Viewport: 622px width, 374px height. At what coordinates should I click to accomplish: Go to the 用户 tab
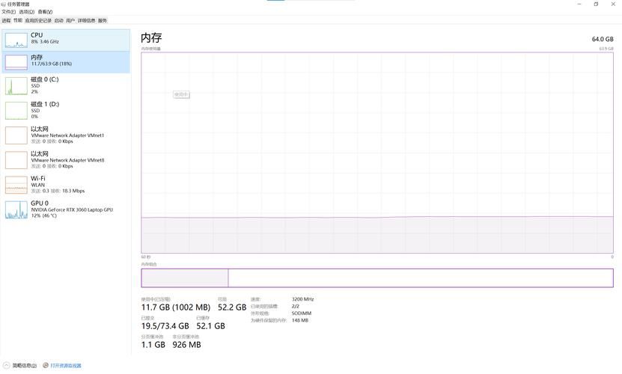coord(70,20)
